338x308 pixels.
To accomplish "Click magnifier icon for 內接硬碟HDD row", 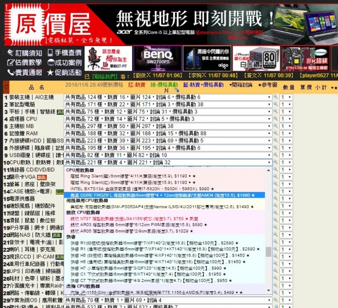I will point(275,140).
